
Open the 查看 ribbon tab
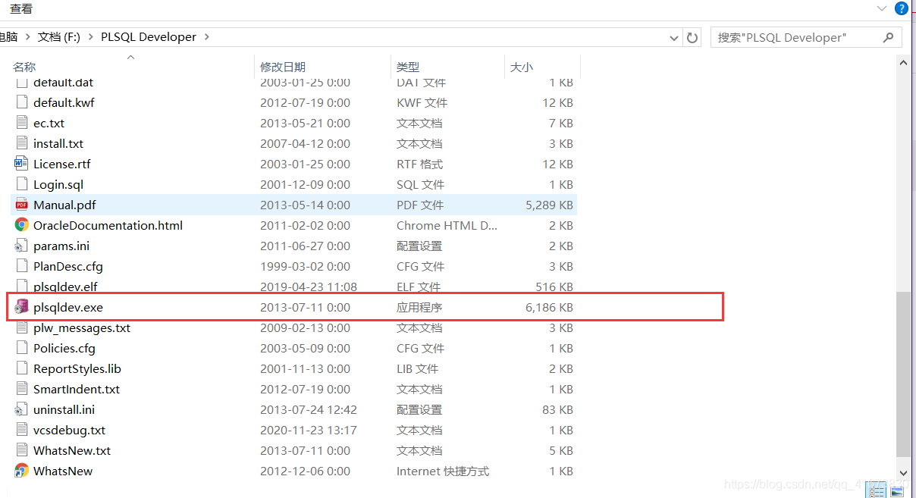[21, 8]
